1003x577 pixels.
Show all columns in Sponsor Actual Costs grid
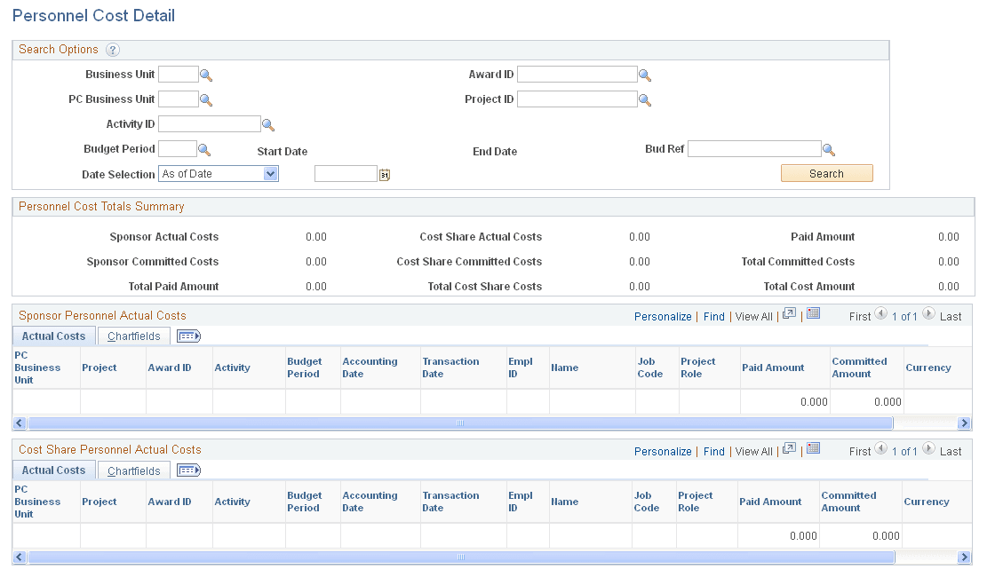click(x=188, y=336)
